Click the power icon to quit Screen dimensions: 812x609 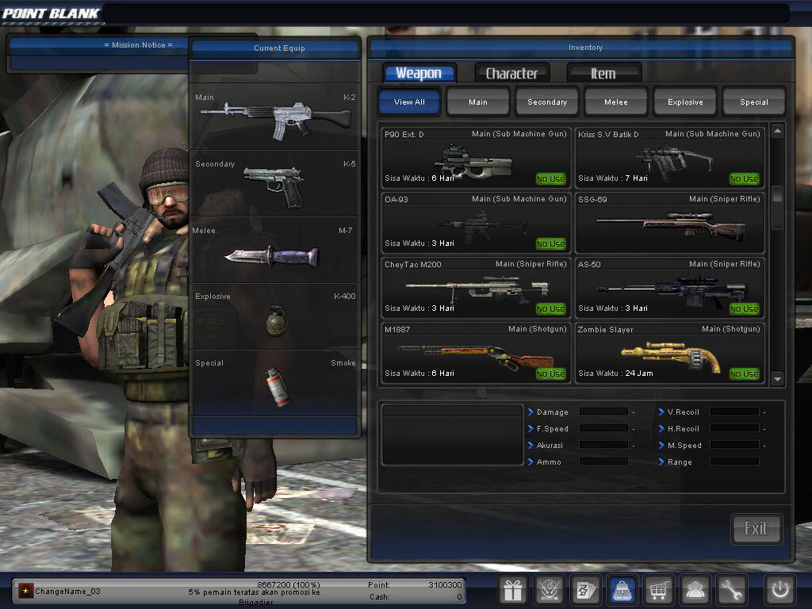point(780,589)
